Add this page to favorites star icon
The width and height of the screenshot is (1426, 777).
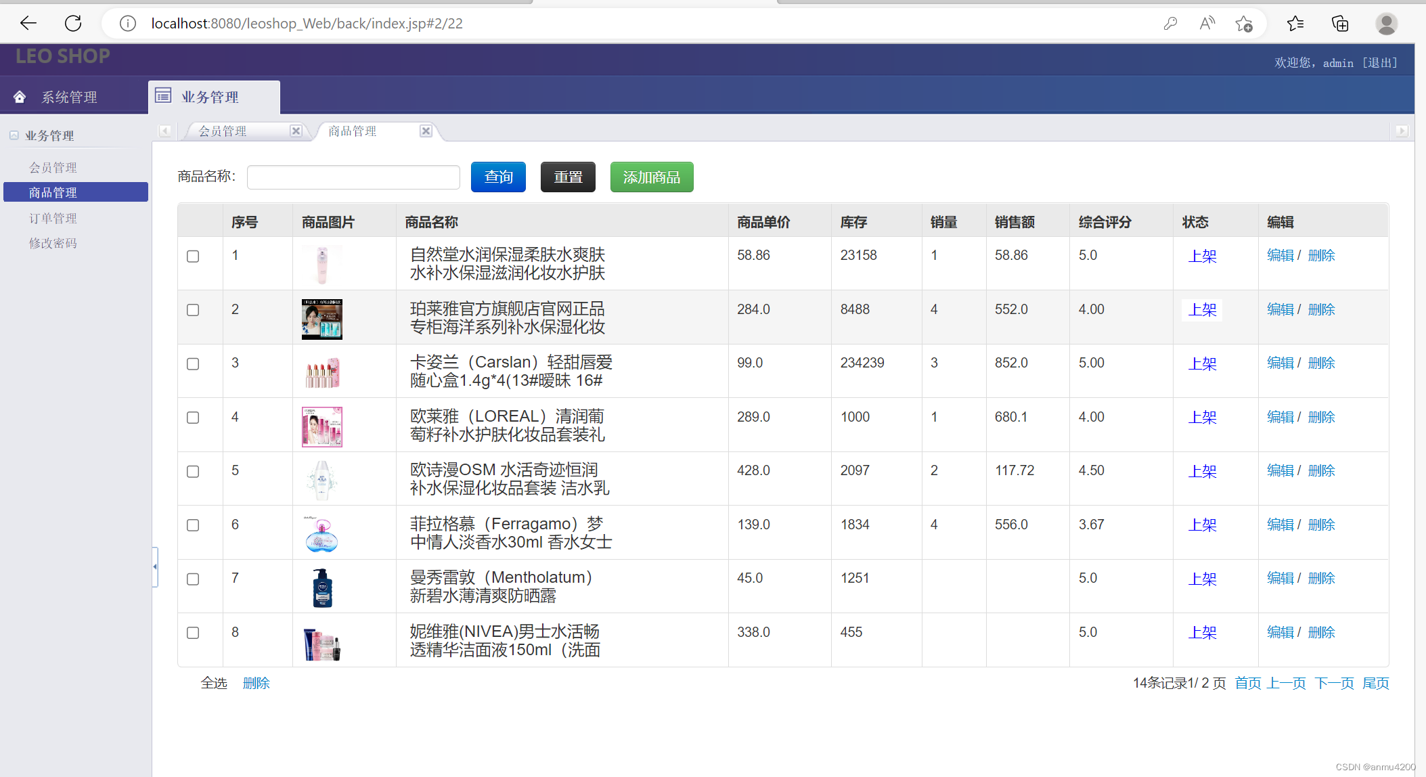tap(1244, 24)
